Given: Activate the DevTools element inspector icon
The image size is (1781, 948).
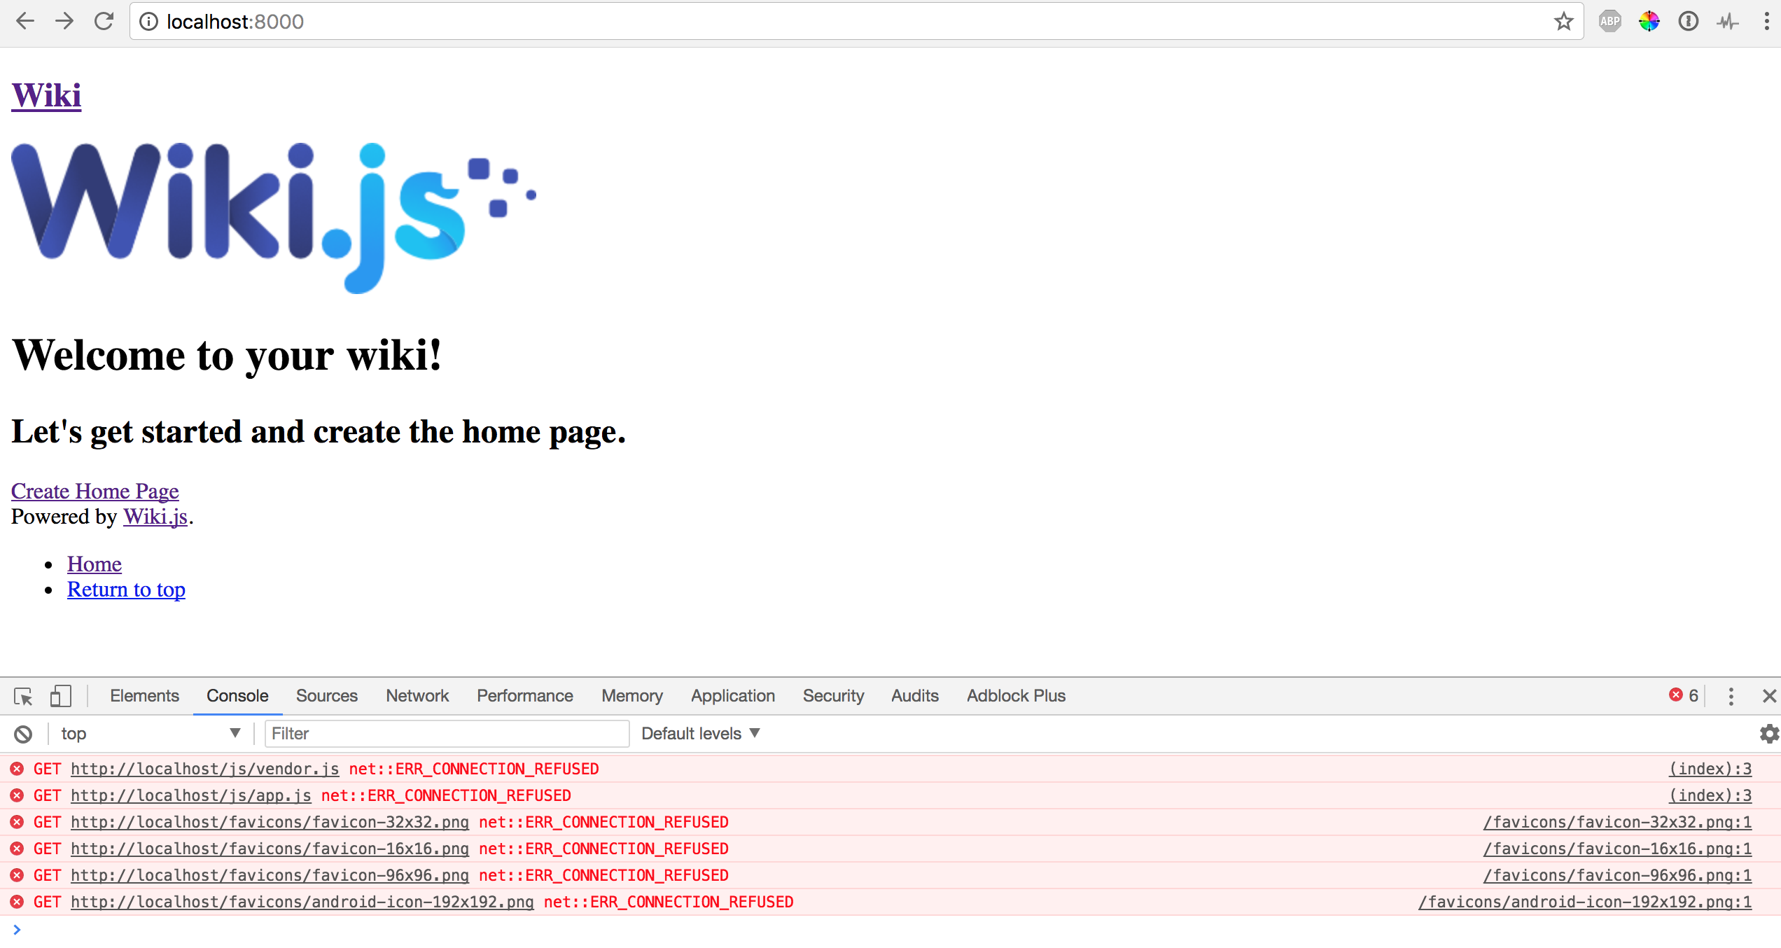Looking at the screenshot, I should [23, 696].
